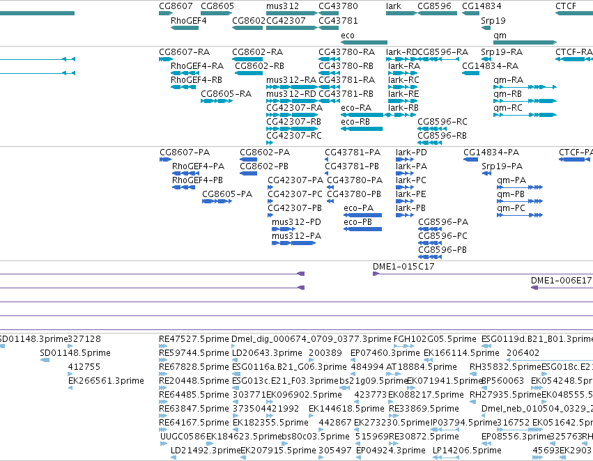Select the SD01148.5prime EST label
The width and height of the screenshot is (593, 461).
75,352
